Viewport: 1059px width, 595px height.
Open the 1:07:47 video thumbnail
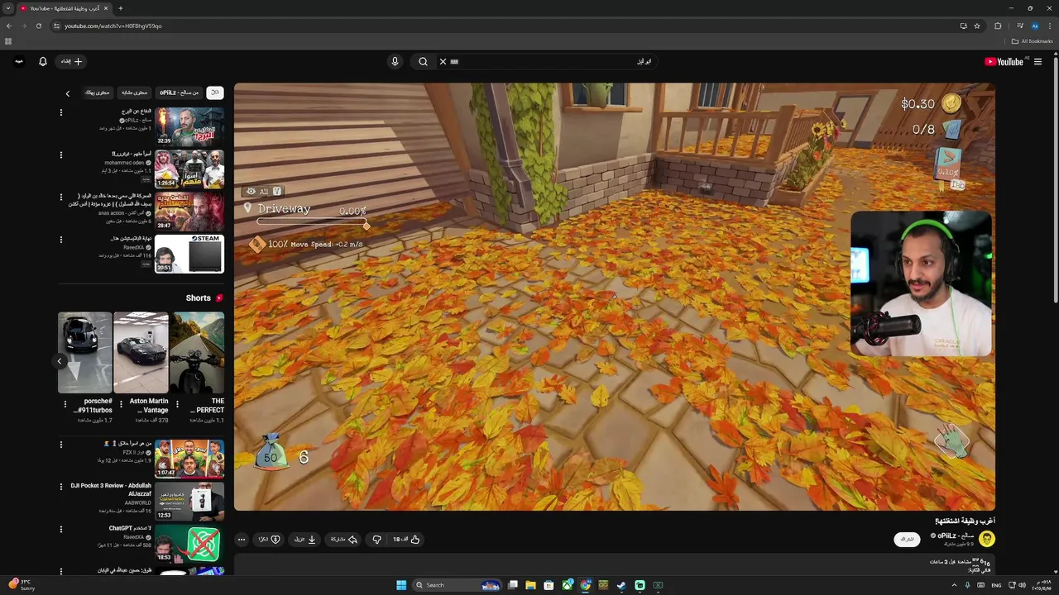coord(189,459)
